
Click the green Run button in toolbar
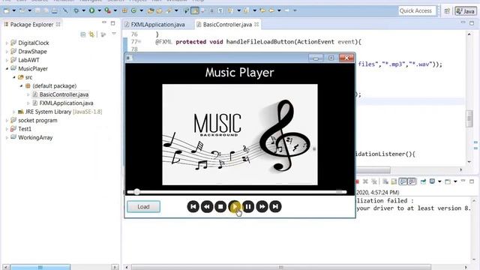tap(91, 10)
